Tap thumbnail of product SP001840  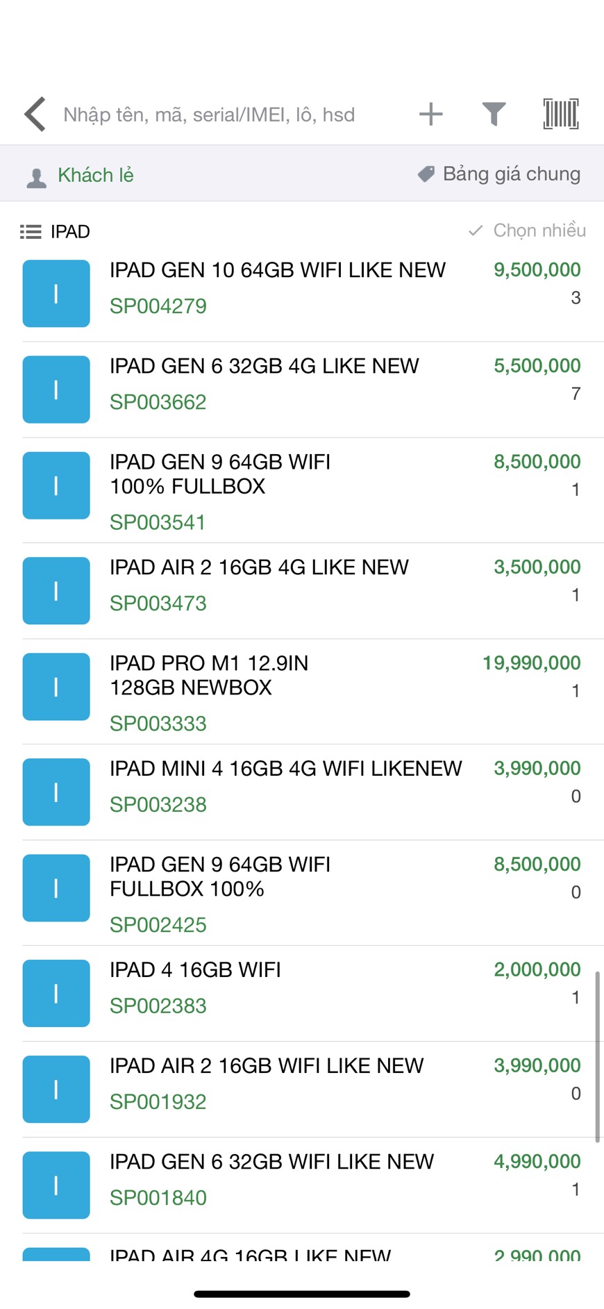(x=56, y=1185)
